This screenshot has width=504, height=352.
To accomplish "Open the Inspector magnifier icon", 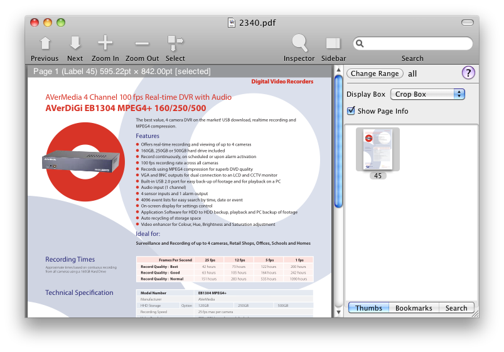I will [x=299, y=43].
